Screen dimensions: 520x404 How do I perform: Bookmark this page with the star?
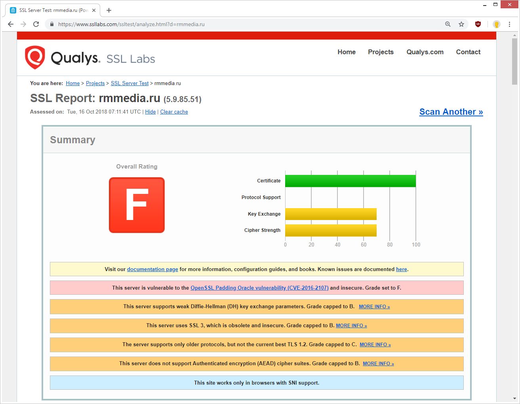[x=461, y=24]
